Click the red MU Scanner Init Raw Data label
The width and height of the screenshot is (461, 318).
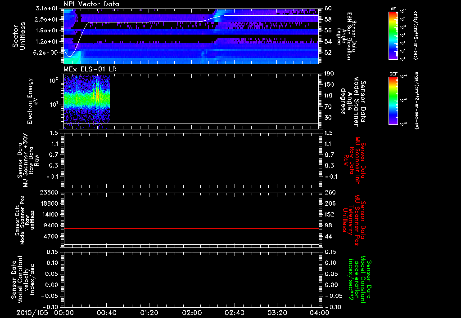coord(354,160)
